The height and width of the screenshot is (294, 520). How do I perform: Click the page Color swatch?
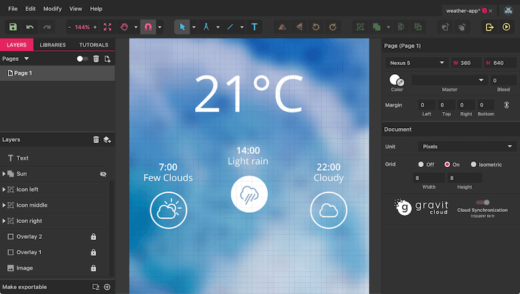396,79
